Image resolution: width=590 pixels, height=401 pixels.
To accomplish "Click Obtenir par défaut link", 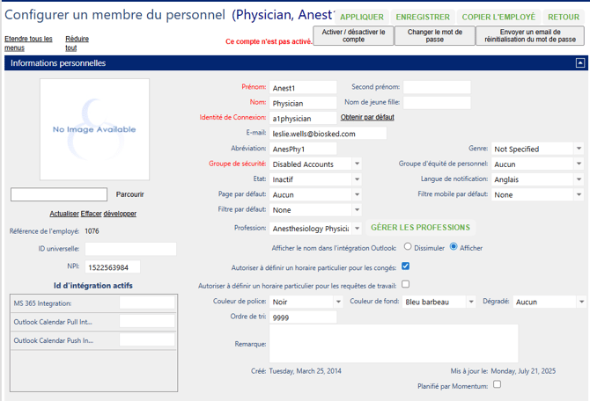I will click(367, 117).
